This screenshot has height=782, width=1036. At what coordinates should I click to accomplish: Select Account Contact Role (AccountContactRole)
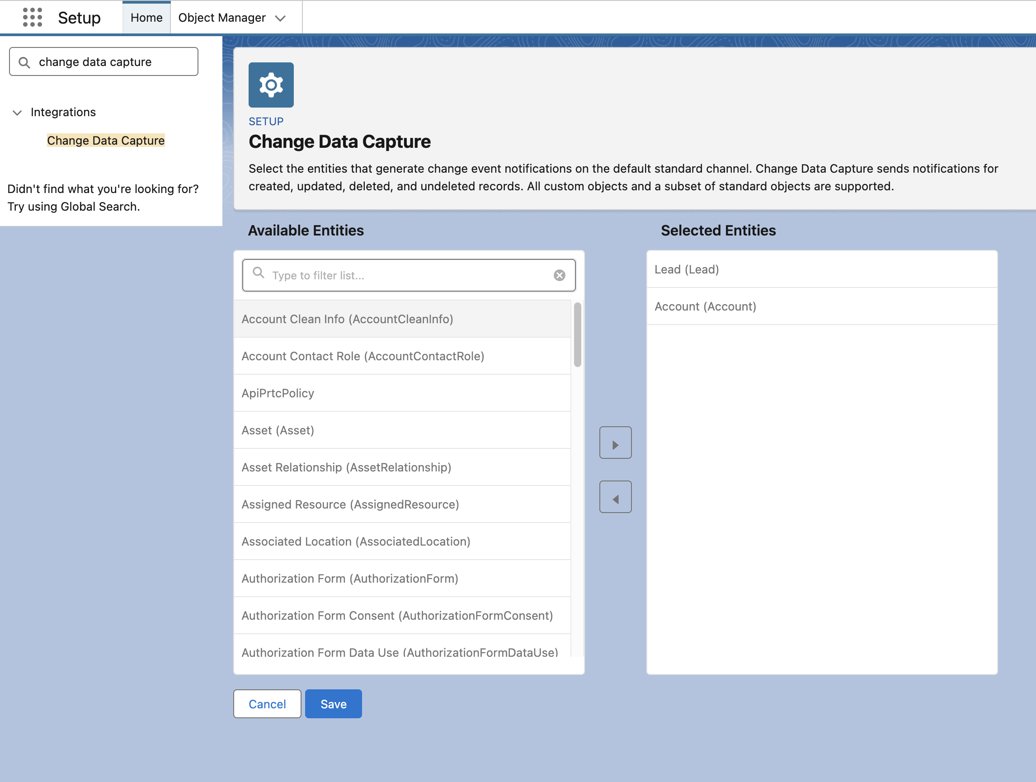point(402,356)
